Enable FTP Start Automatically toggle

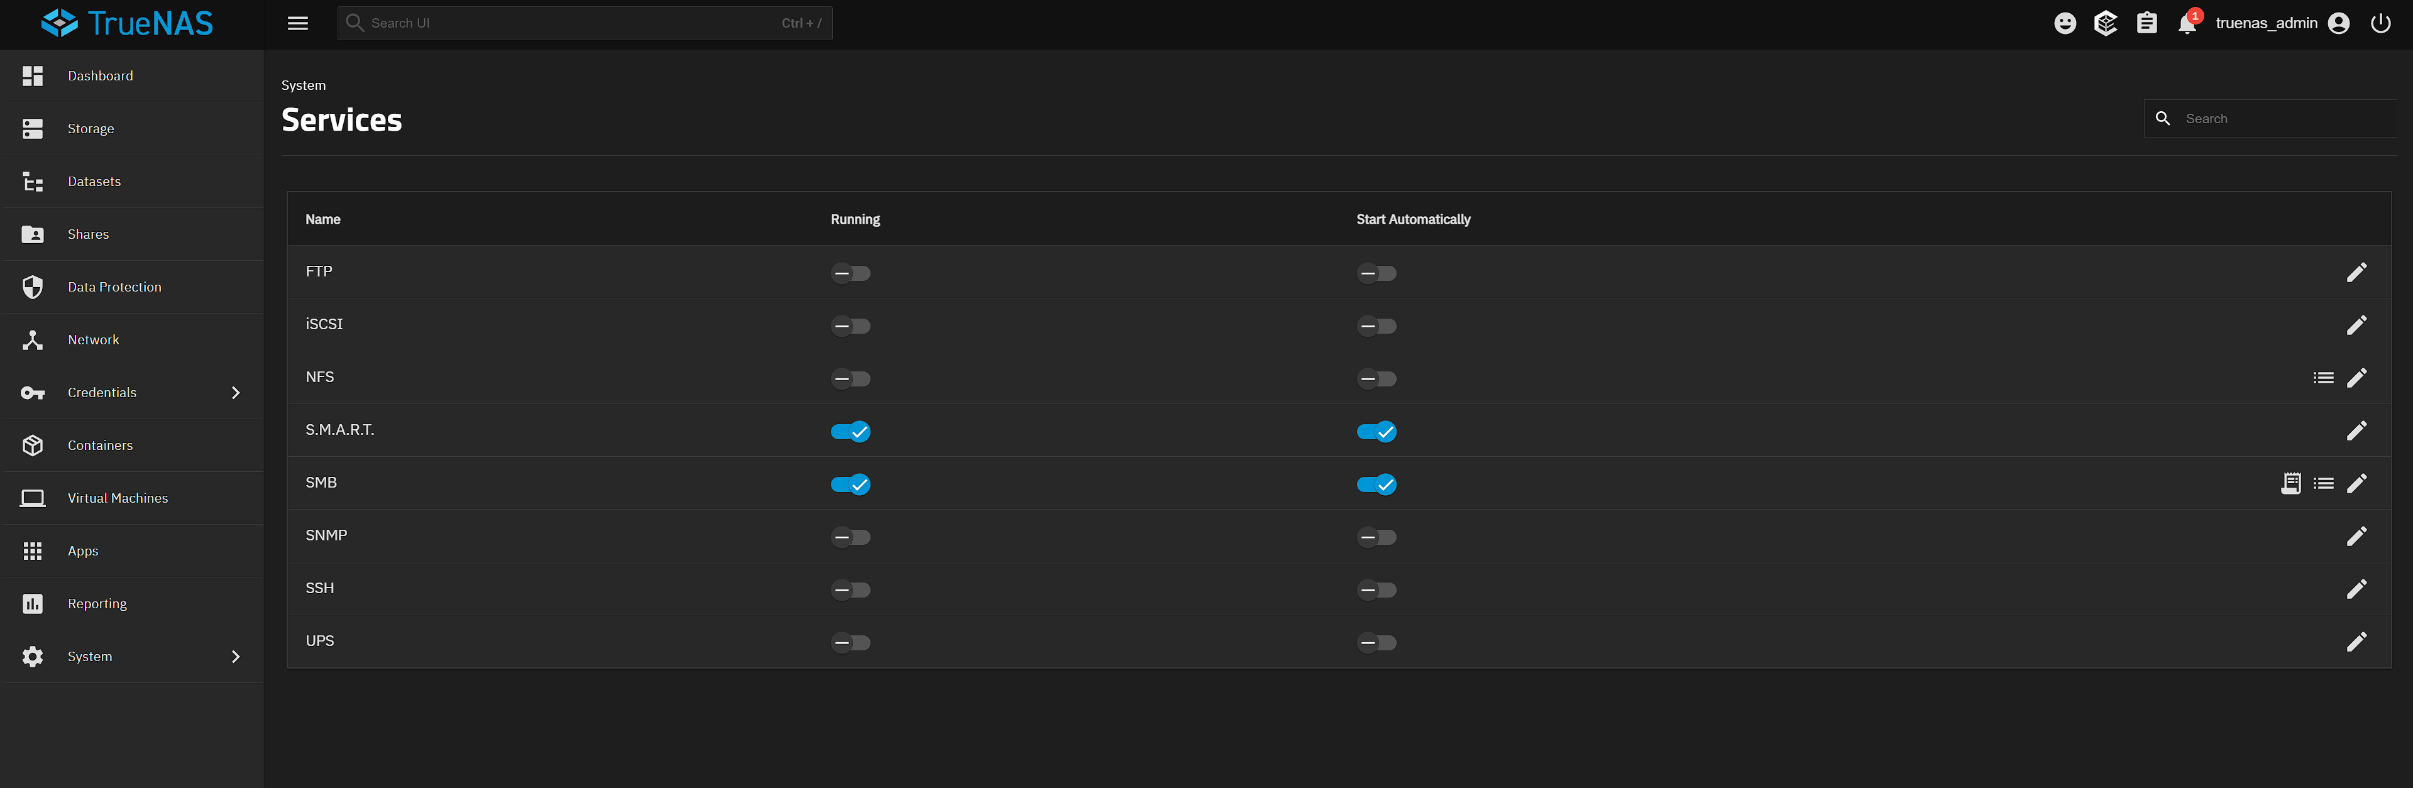point(1376,273)
